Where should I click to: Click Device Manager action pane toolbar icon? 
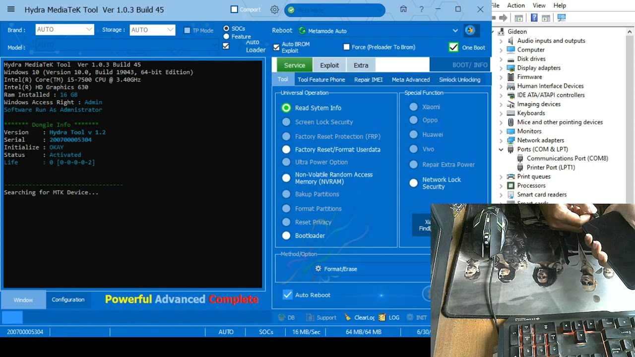pos(546,18)
